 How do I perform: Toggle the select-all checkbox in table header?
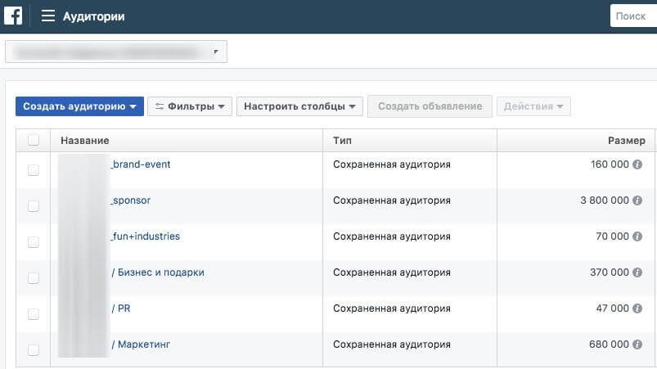click(x=34, y=140)
